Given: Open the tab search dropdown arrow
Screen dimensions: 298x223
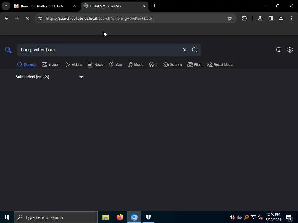Looking at the screenshot, I should 6,6.
